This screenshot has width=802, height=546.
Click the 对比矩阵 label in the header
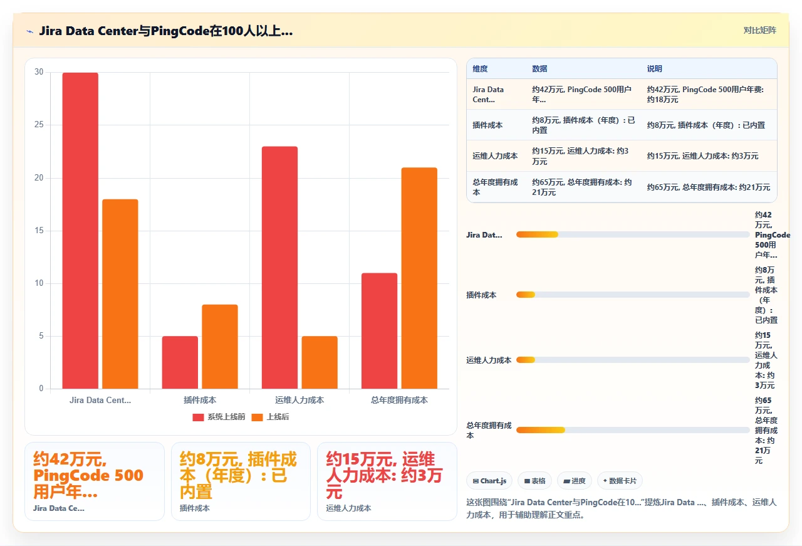point(759,30)
